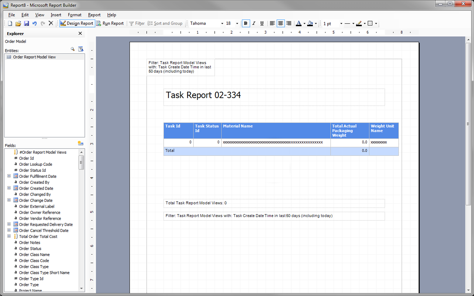Expand the Order Fulfillment Date field
The width and height of the screenshot is (474, 296).
pyautogui.click(x=9, y=176)
